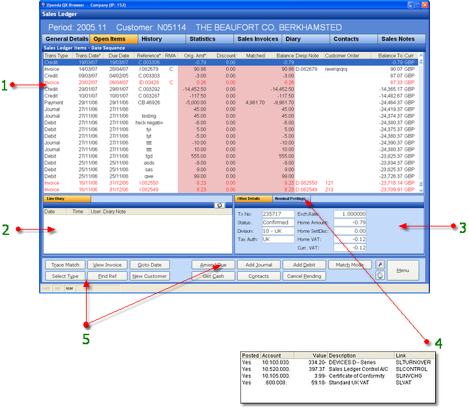Click Sales Ledger Control A/C posting row
469x408 pixels.
click(337, 369)
